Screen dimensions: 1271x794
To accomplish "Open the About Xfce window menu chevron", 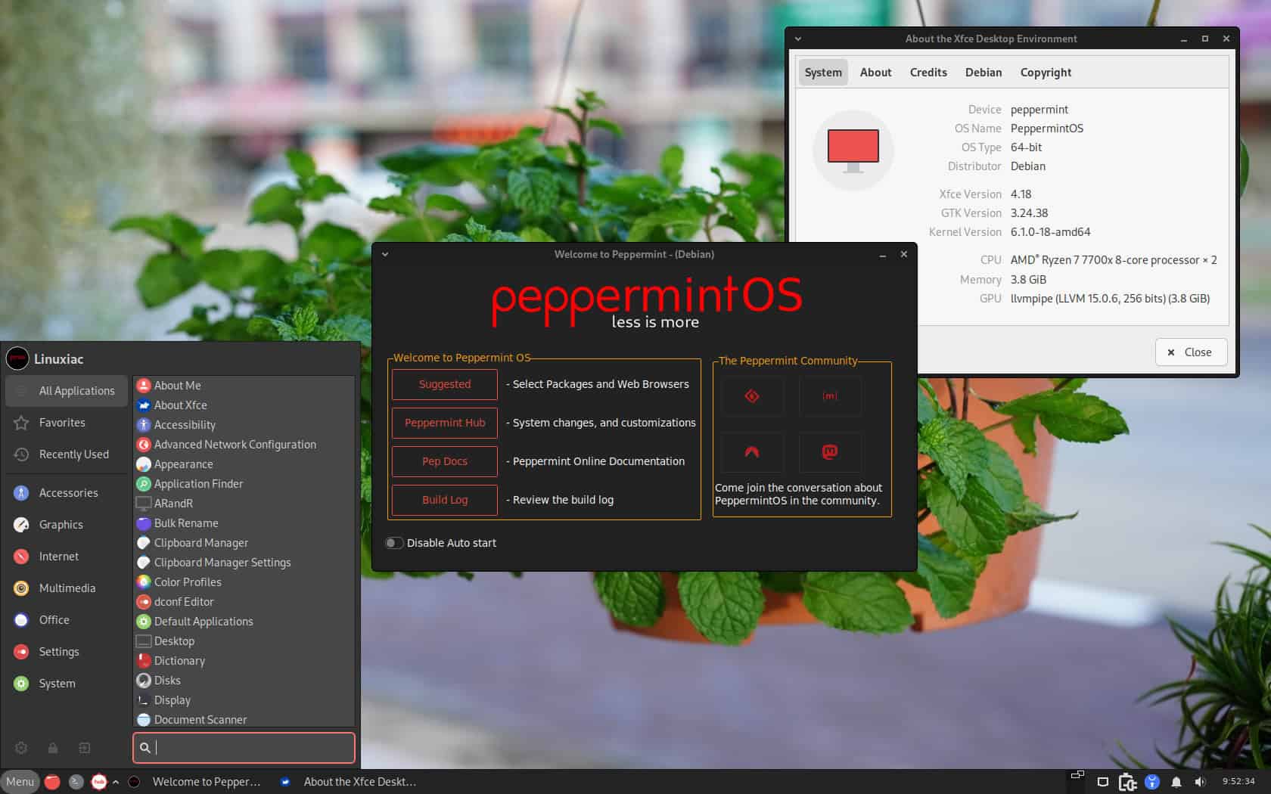I will pyautogui.click(x=799, y=38).
